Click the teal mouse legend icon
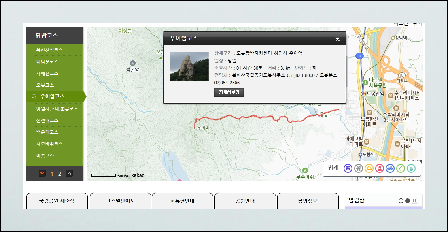448x232 pixels. coord(411,168)
